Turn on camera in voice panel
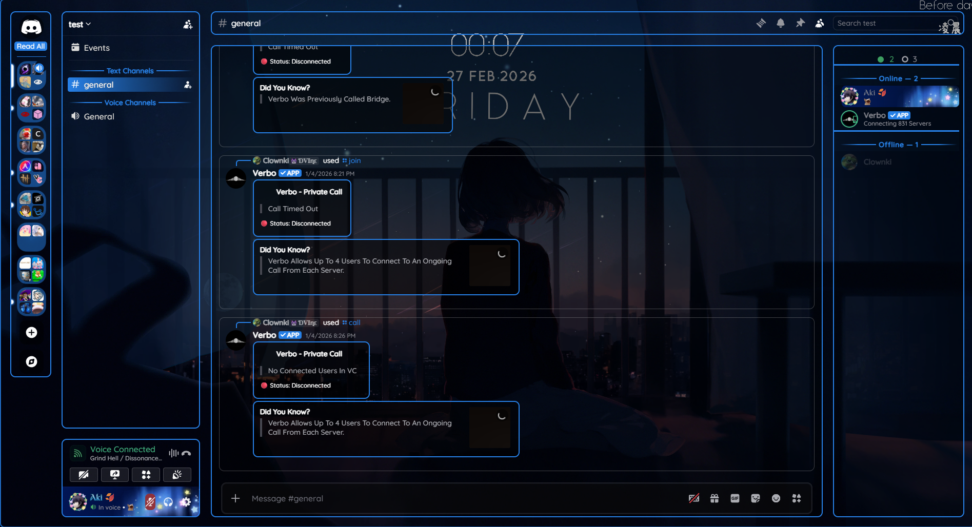972x527 pixels. (84, 475)
